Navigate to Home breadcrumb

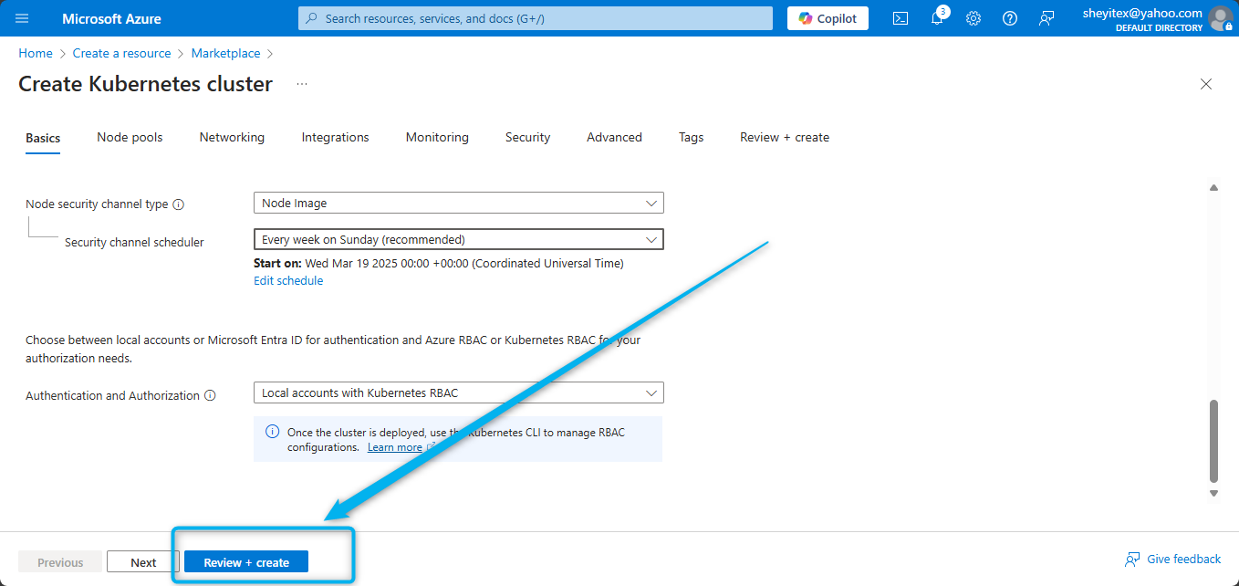click(36, 54)
